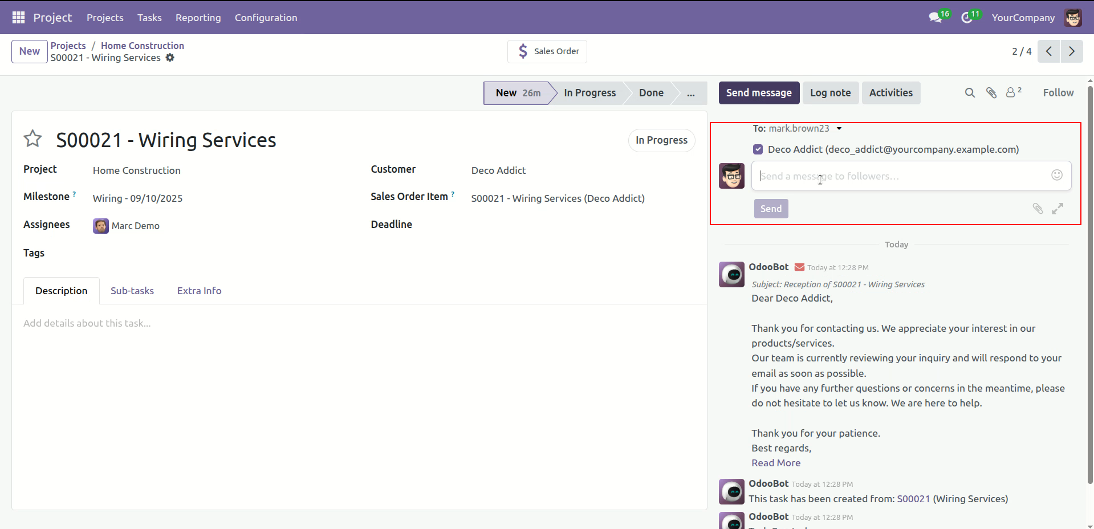Screen dimensions: 1094x529
Task: Change the In Progress state badge
Action: click(x=661, y=140)
